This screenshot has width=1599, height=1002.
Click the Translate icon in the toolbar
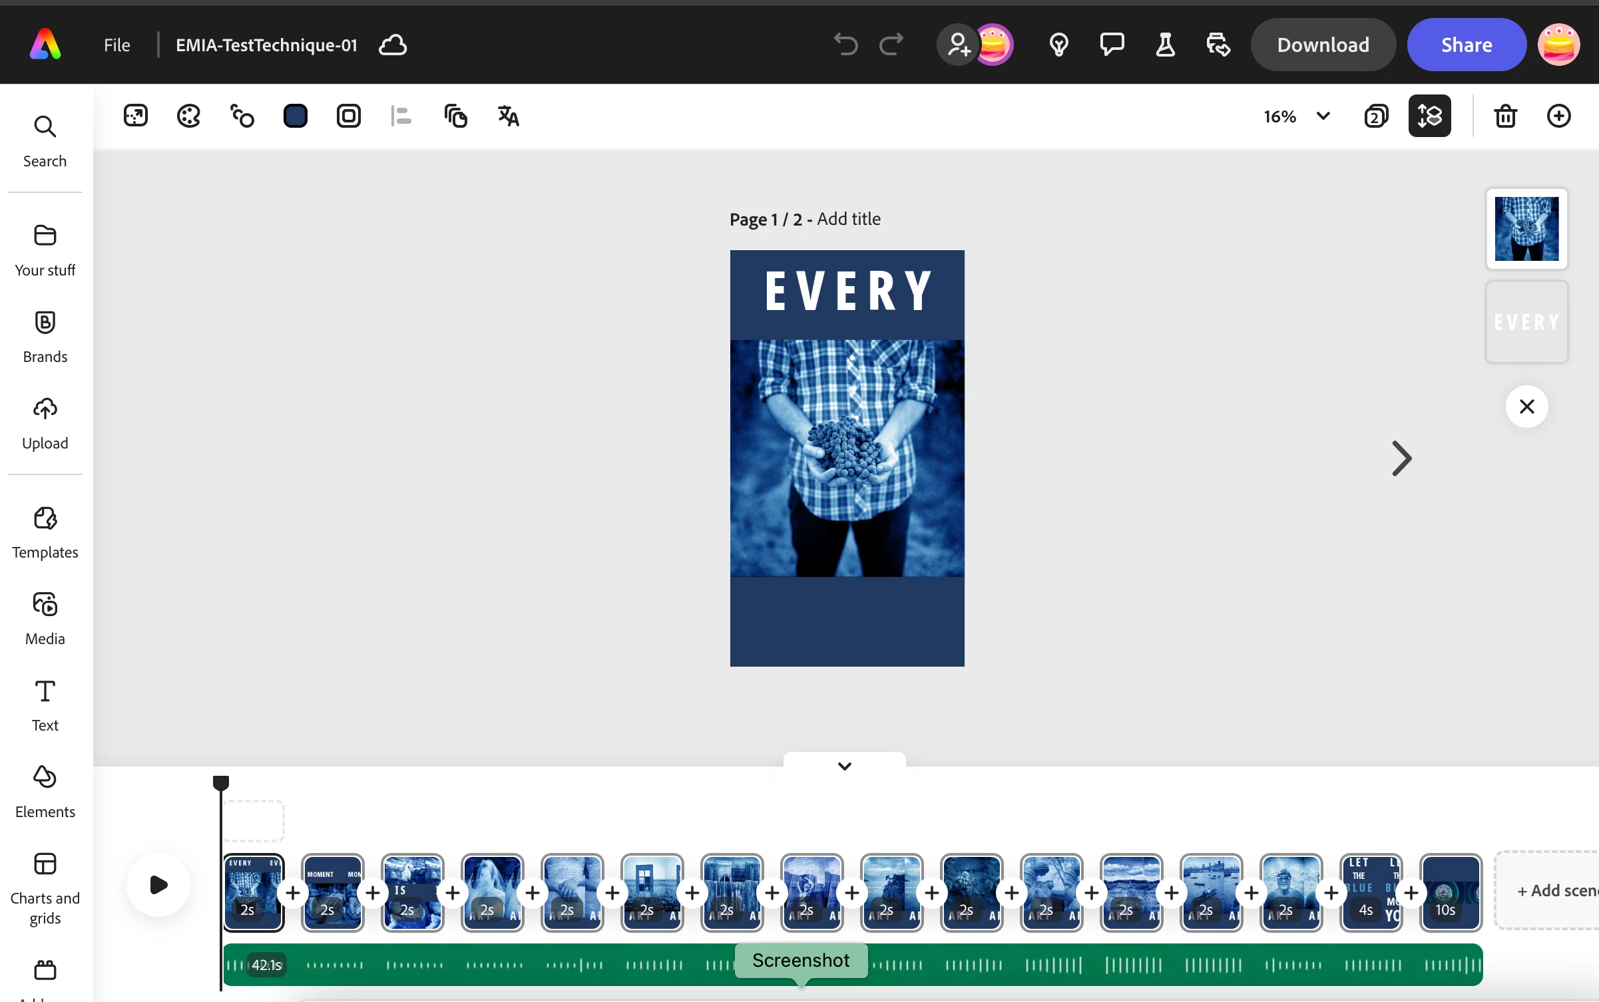(x=508, y=116)
